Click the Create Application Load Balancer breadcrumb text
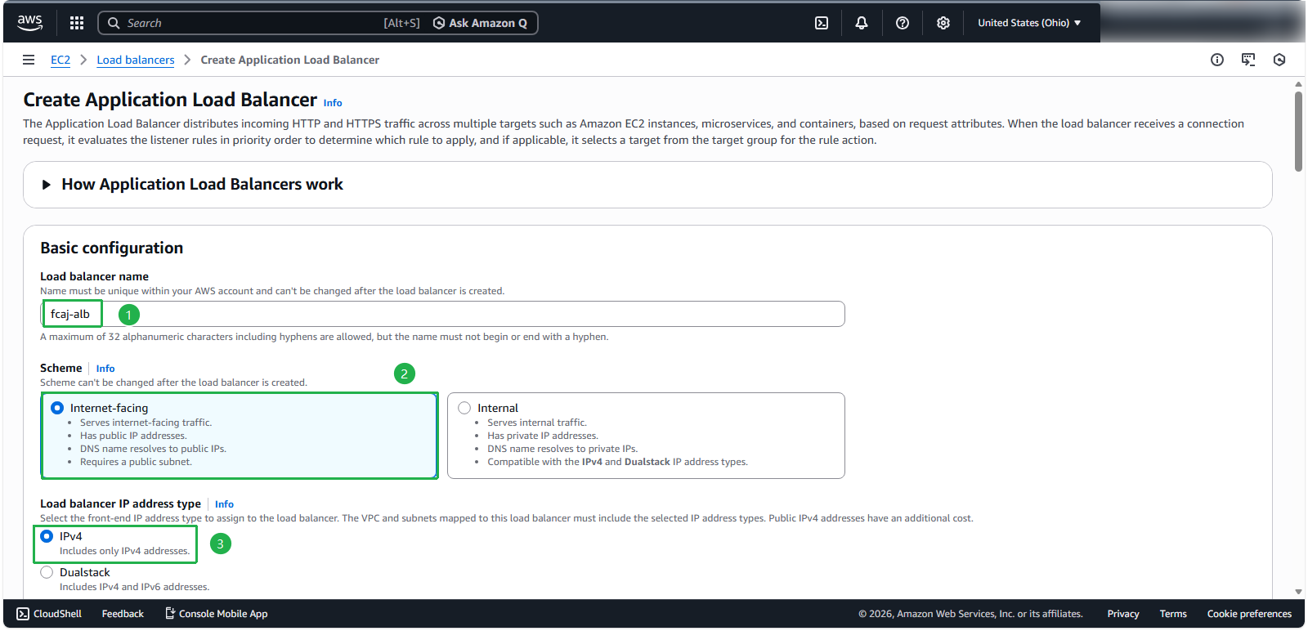 click(290, 60)
